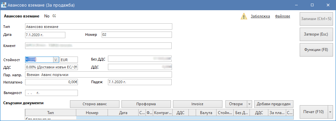
Task: Click the Добави предходен button
Action: (x=274, y=104)
